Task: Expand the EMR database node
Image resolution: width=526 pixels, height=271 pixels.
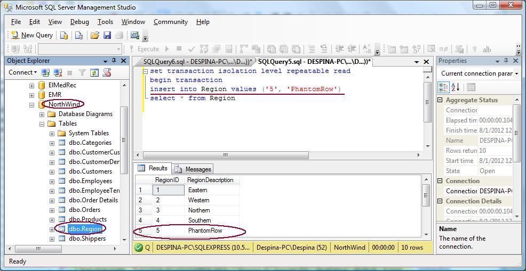Action: (x=31, y=95)
